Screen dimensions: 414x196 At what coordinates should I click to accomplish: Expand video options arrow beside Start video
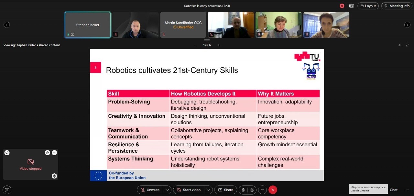208,190
